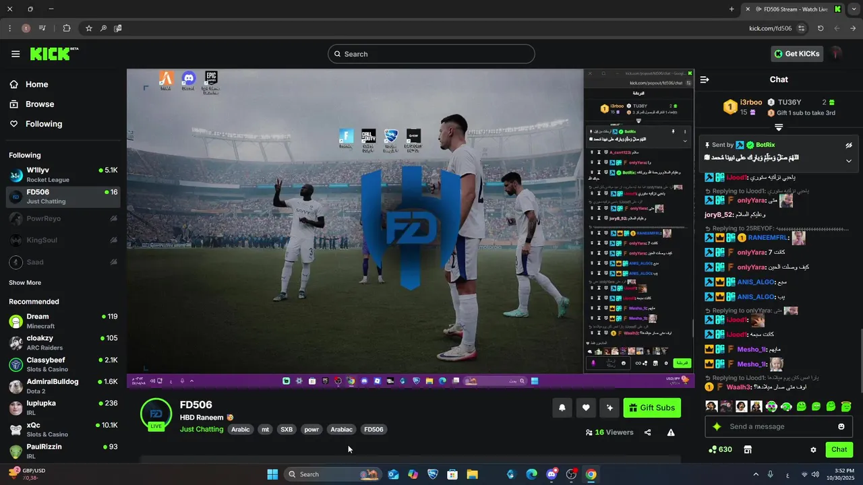Viewport: 863px width, 485px height.
Task: Open offline channel PowrReyo
Action: pyautogui.click(x=63, y=218)
